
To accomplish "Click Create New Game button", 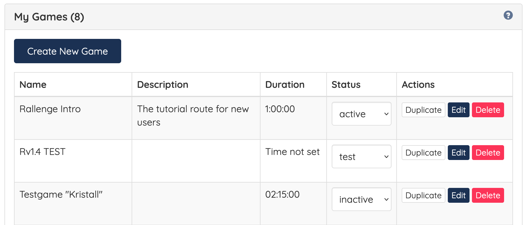I will point(68,51).
